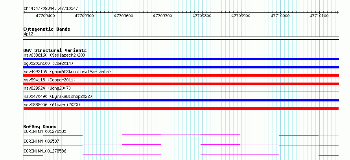Open variant nsv6386160 (Sedlazeck2020) label

pyautogui.click(x=54, y=55)
